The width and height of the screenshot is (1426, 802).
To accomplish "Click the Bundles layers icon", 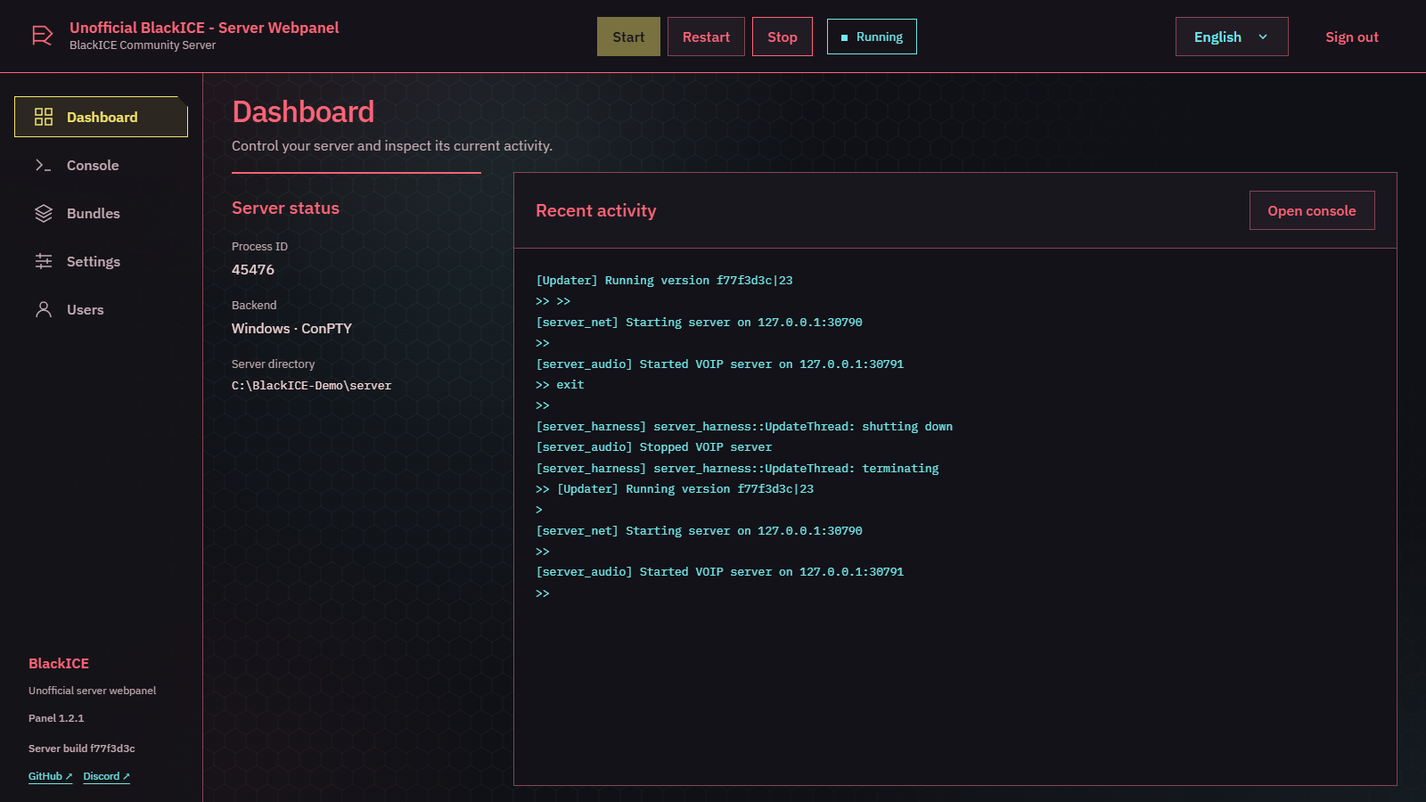I will [44, 213].
